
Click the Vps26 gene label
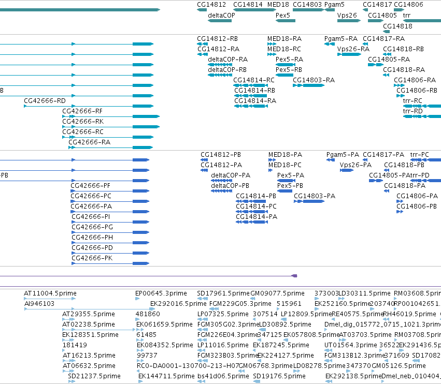pyautogui.click(x=347, y=15)
